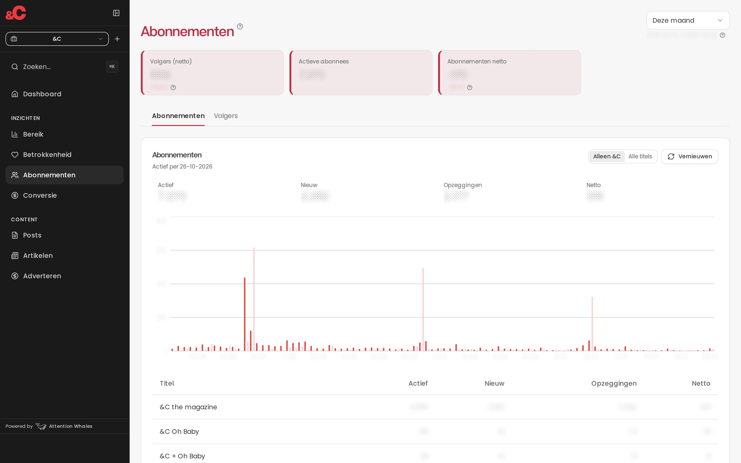
Task: Select the Abonnementen tab
Action: click(178, 116)
